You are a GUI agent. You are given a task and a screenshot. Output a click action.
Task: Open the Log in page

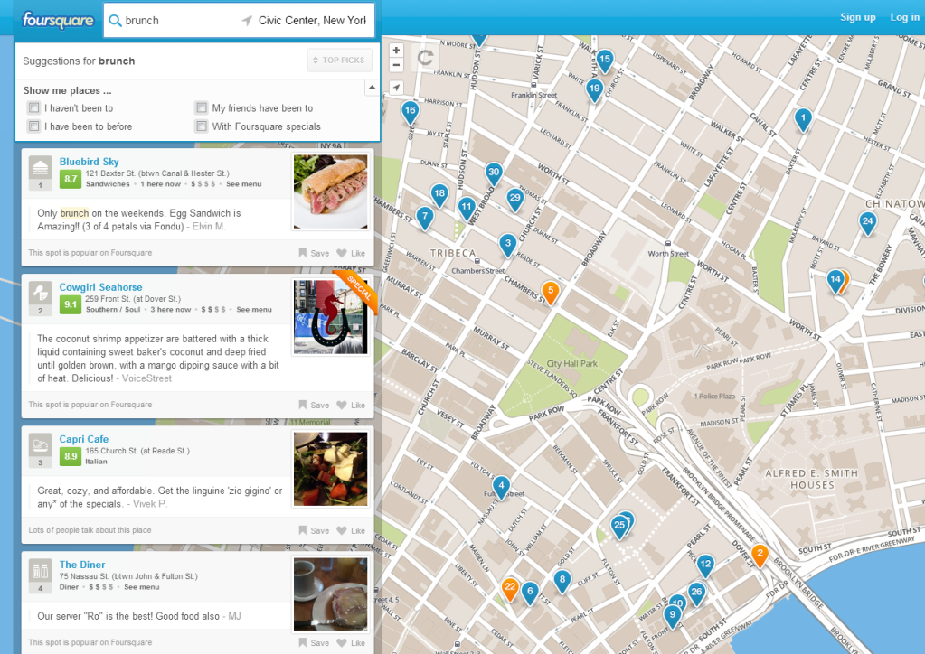pyautogui.click(x=904, y=17)
